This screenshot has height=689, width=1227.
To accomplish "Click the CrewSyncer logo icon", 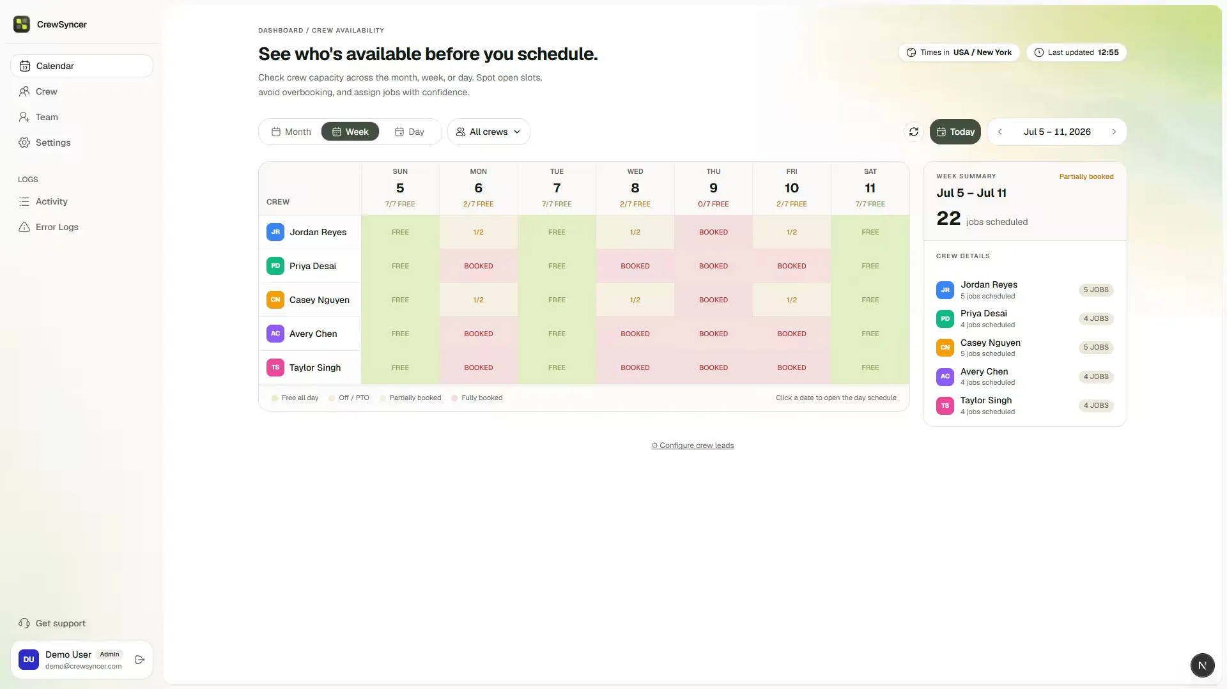I will pyautogui.click(x=22, y=24).
